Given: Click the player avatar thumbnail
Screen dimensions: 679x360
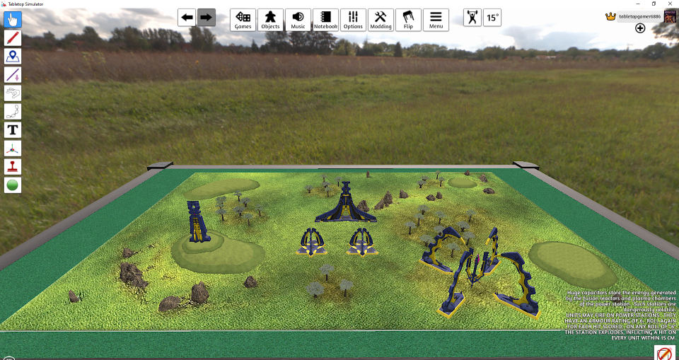Looking at the screenshot, I should pyautogui.click(x=670, y=17).
